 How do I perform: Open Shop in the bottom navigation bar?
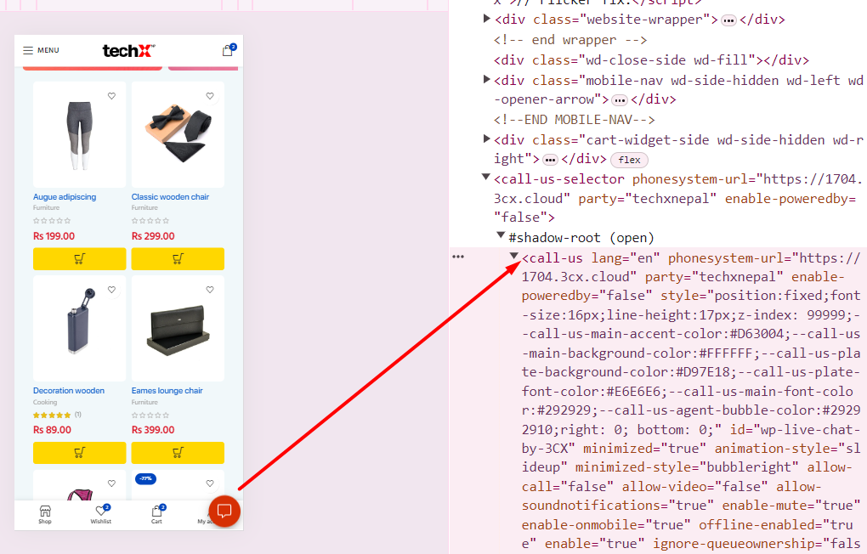pyautogui.click(x=45, y=514)
